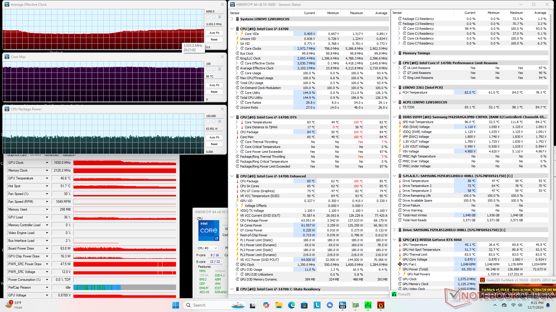Click the fan icon beside GPU Fan1

pos(400,264)
